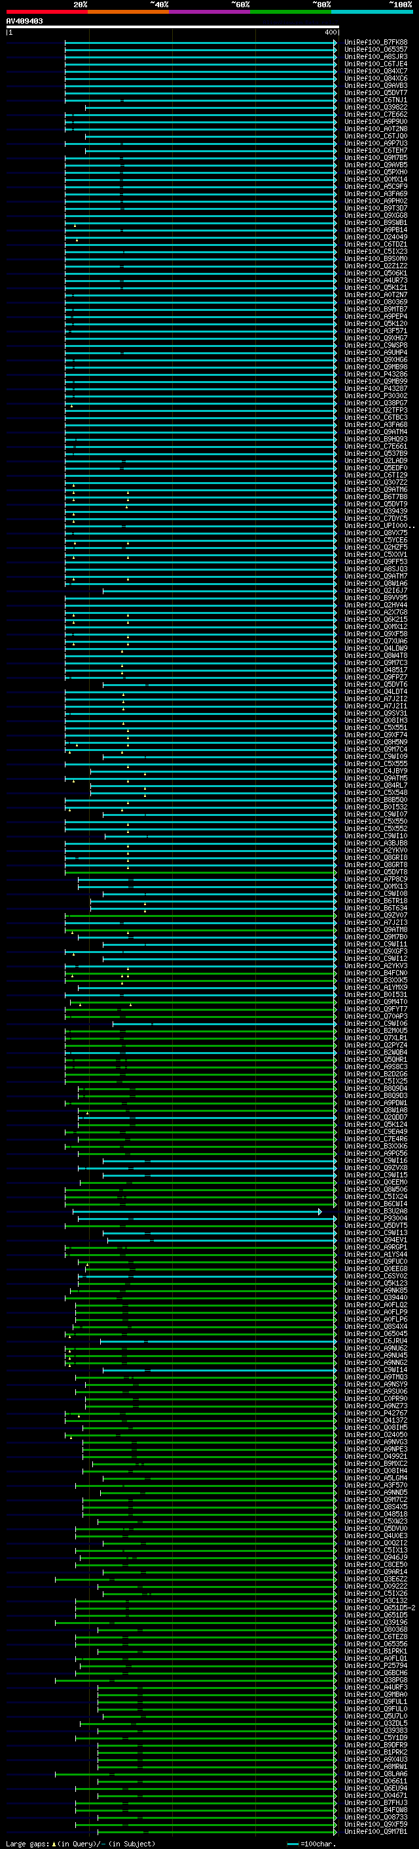This screenshot has height=1849, width=419.
Task: Select hit label UniRef100_Q9M7B5
Action: point(375,158)
